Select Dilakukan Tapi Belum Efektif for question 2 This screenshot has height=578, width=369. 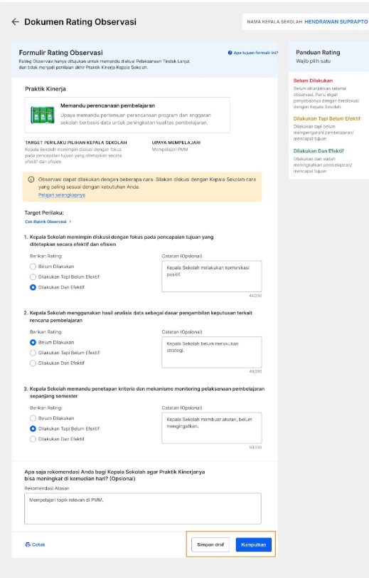33,353
